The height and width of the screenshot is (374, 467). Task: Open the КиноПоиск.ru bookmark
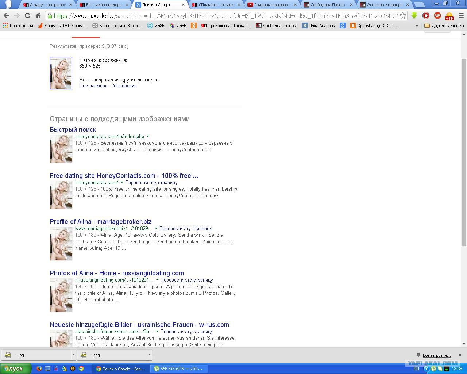click(x=117, y=26)
